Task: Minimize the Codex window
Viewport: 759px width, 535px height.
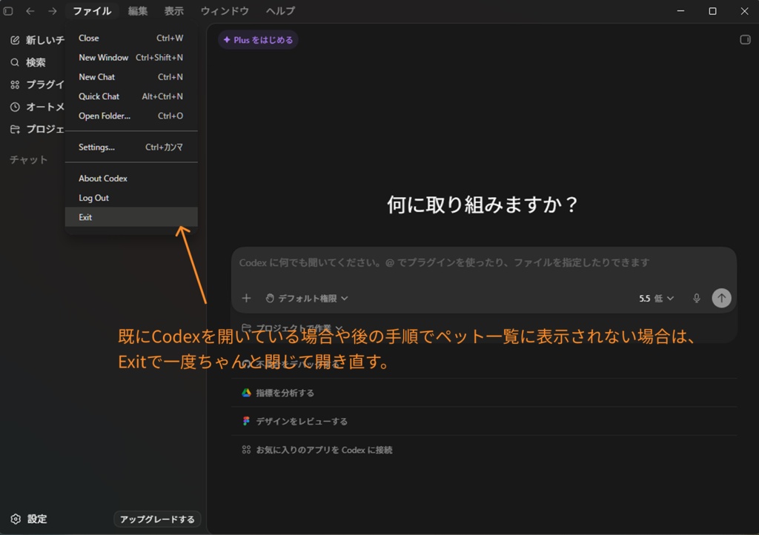Action: click(x=680, y=10)
